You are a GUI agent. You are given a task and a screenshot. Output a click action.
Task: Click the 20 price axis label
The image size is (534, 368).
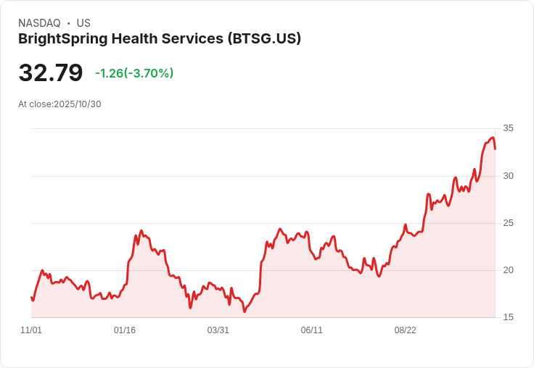508,270
